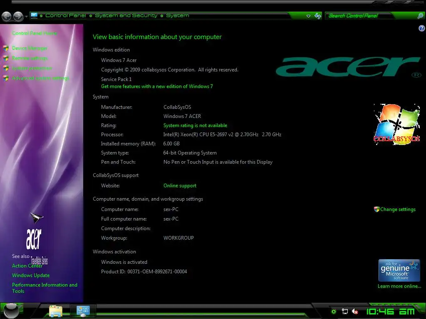Click the Model value Windows 7 ACER
The height and width of the screenshot is (319, 426).
(x=182, y=116)
